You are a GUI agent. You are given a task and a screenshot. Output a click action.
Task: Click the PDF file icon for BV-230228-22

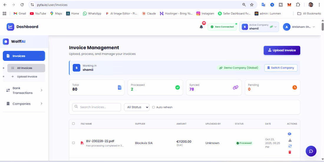pyautogui.click(x=82, y=143)
